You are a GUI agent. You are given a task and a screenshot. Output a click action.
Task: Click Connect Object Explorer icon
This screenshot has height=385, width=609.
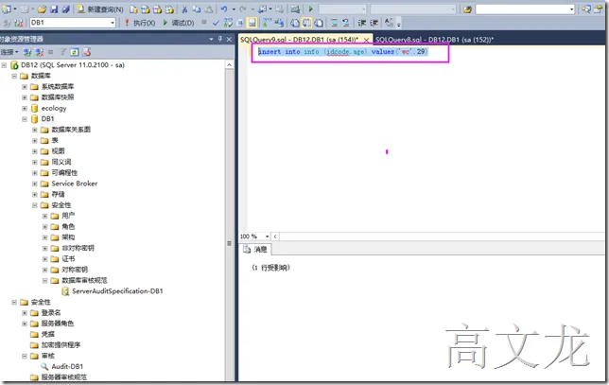(26, 52)
